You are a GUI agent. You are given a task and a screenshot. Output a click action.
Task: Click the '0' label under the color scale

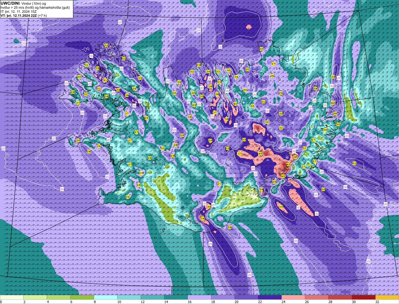[x=1, y=302]
